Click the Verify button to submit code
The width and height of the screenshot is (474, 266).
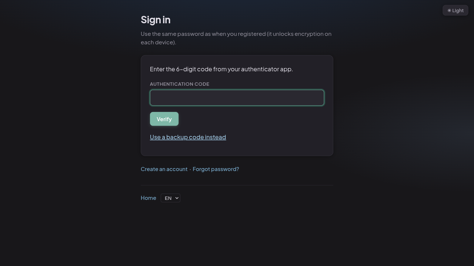[164, 119]
